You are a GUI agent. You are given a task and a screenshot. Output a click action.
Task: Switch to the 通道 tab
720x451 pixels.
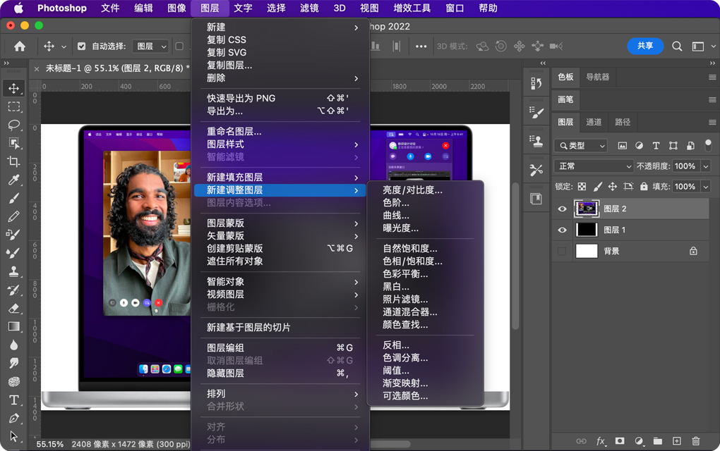(594, 122)
